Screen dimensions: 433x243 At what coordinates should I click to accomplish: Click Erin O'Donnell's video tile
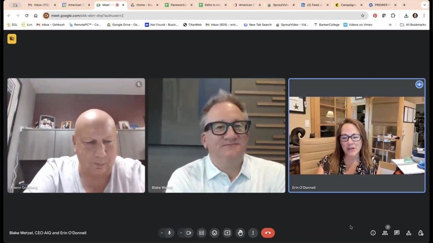357,136
